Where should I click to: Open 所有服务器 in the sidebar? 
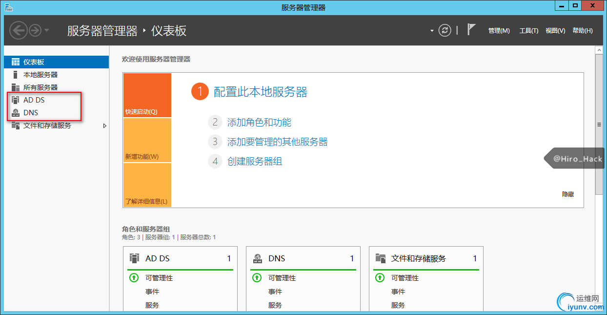pyautogui.click(x=40, y=87)
